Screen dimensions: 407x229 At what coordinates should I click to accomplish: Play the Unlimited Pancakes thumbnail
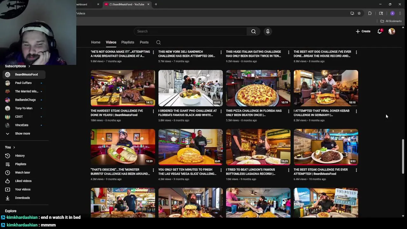tap(326, 203)
